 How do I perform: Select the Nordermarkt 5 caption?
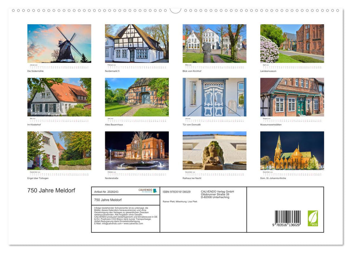click(111, 71)
